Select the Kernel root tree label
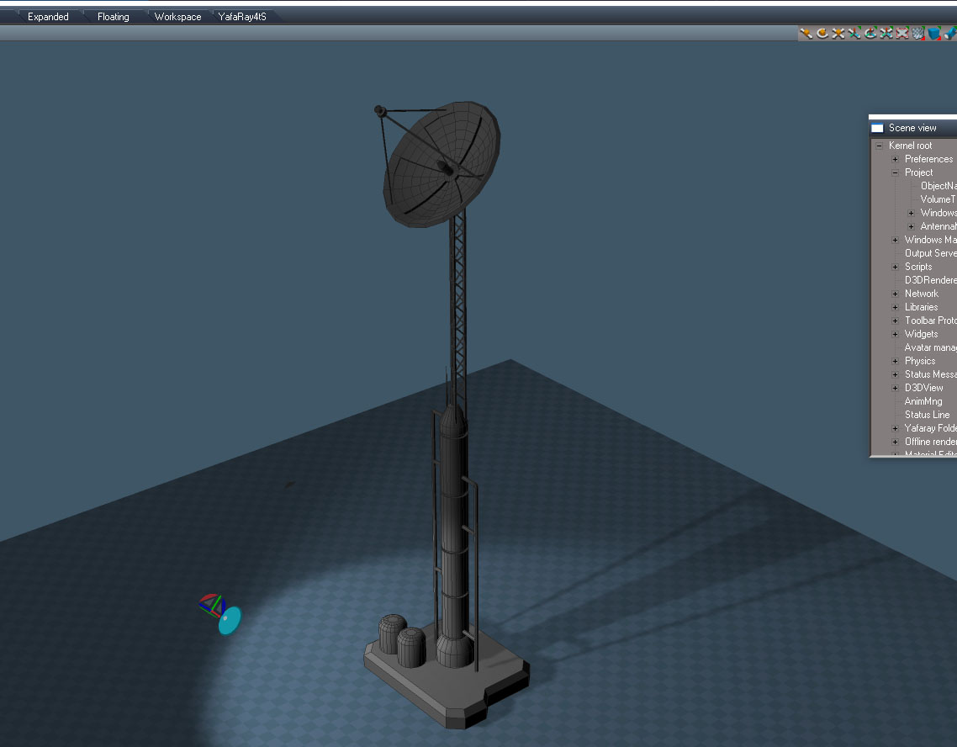The width and height of the screenshot is (957, 747). (910, 146)
